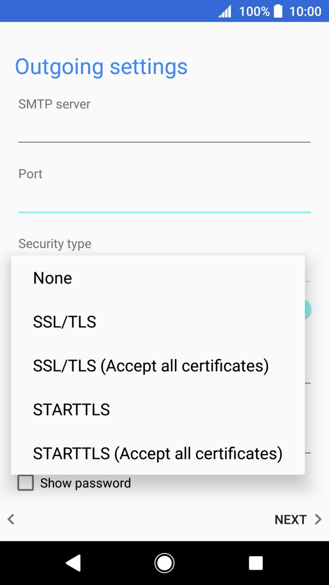The image size is (329, 585).
Task: Focus the SMTP server input field
Action: (164, 129)
